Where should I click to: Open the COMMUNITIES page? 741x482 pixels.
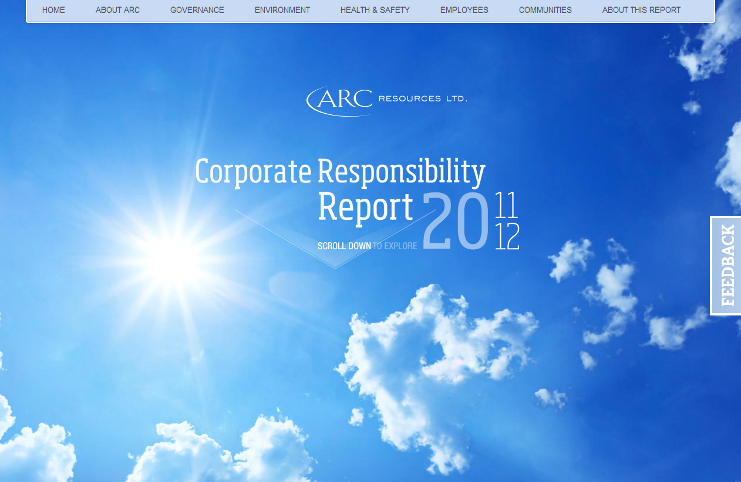pyautogui.click(x=545, y=10)
